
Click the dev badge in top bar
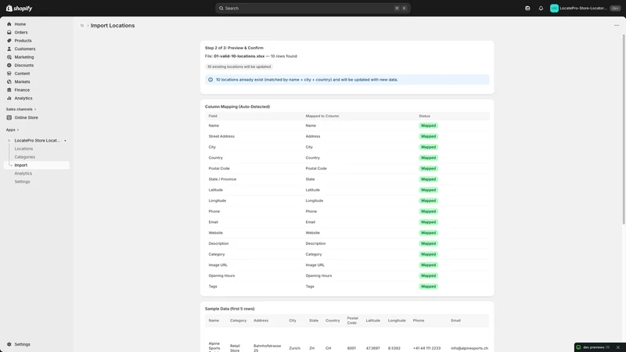coord(615,9)
